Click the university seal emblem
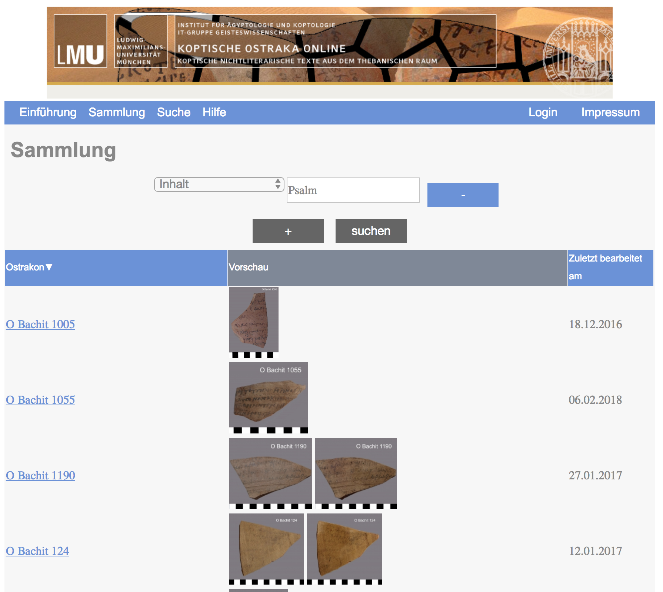The width and height of the screenshot is (663, 592). 578,56
